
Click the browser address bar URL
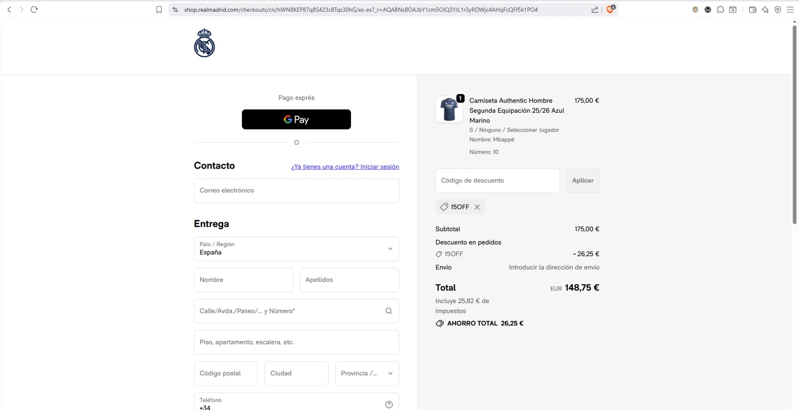(361, 10)
